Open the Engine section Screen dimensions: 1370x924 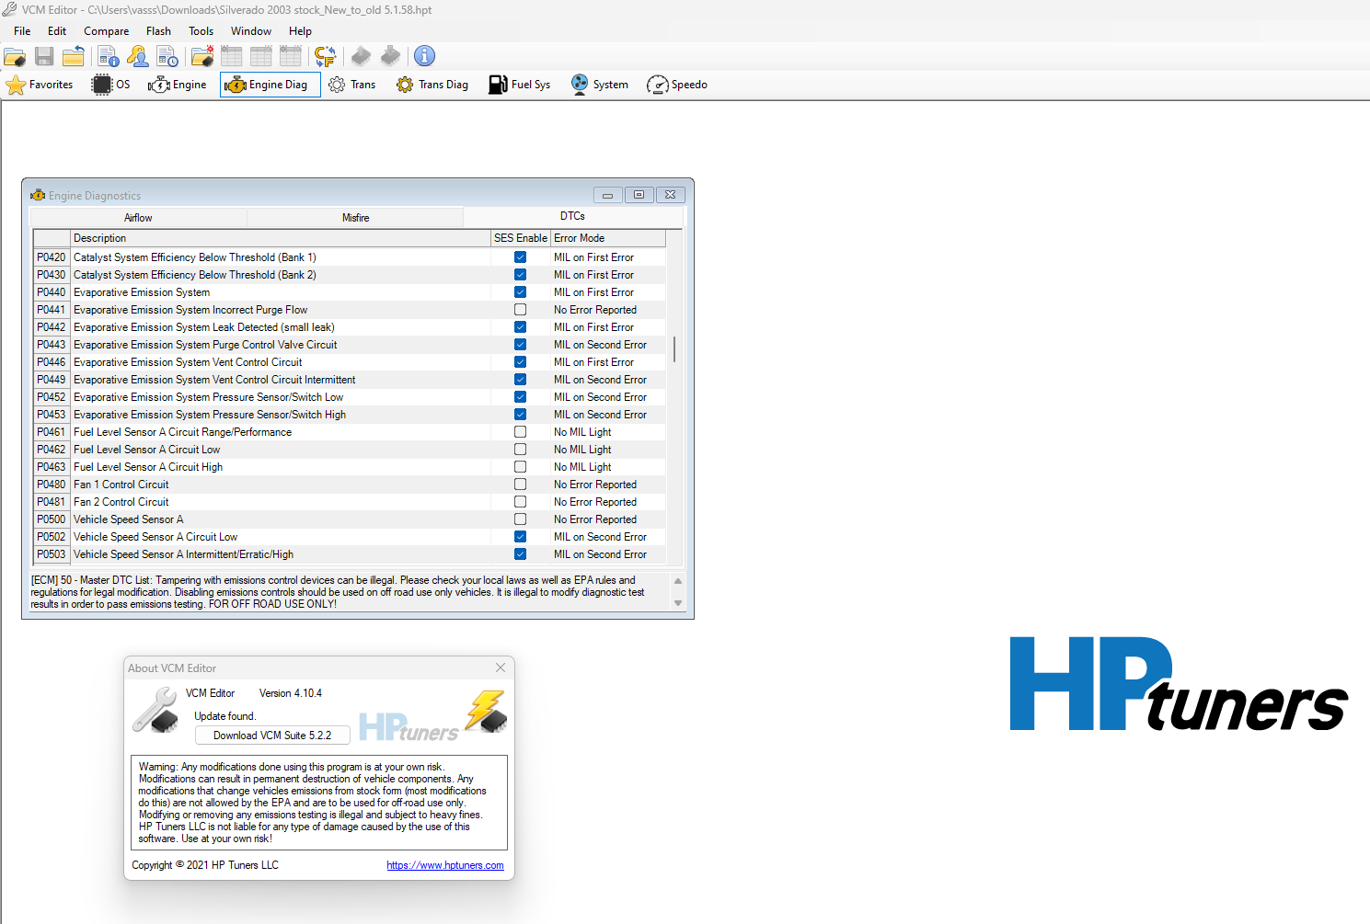tap(178, 85)
